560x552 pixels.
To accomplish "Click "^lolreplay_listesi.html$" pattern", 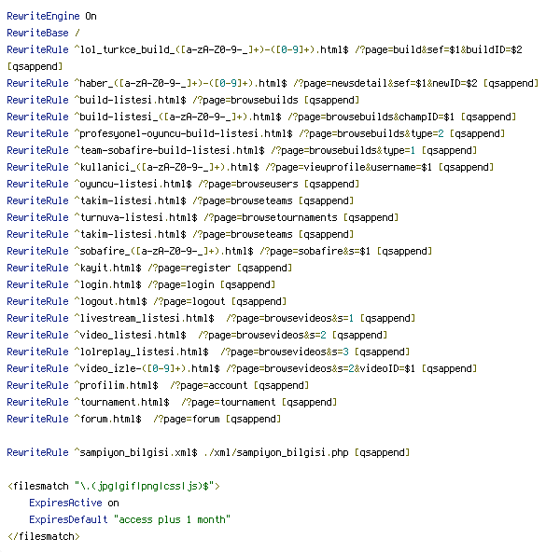I will click(x=142, y=352).
